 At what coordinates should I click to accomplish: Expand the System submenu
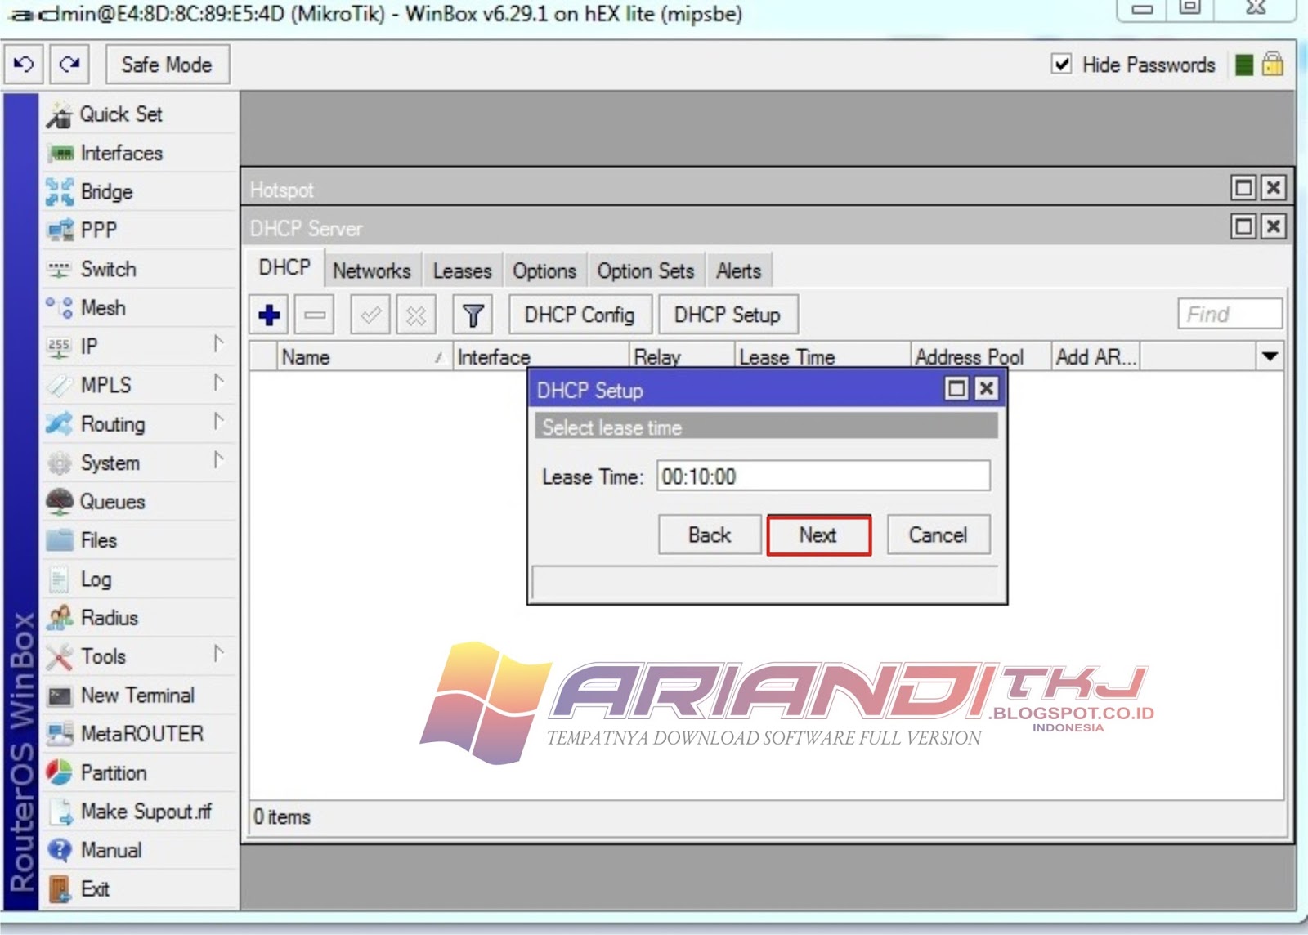pos(218,460)
